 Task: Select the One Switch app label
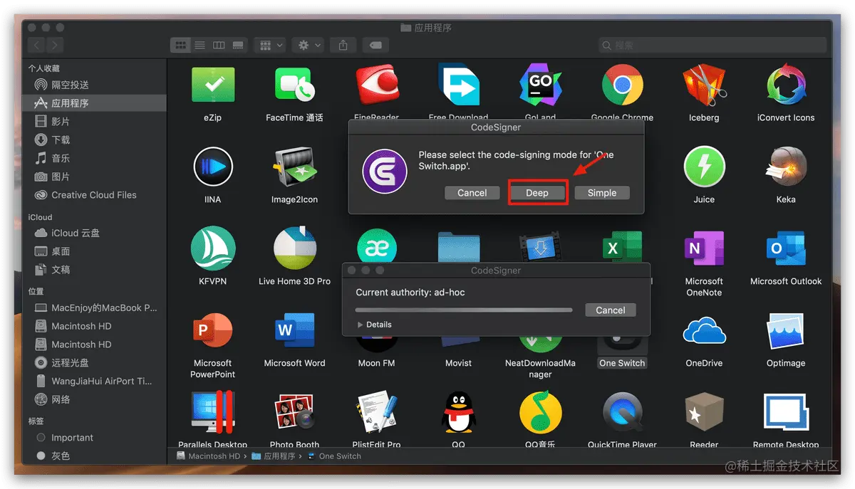pyautogui.click(x=622, y=363)
